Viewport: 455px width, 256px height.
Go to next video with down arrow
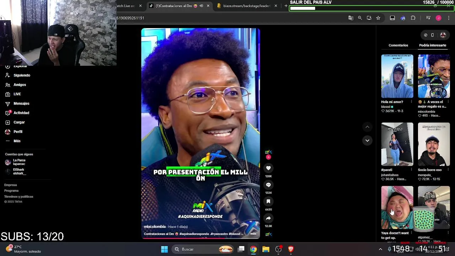(367, 140)
